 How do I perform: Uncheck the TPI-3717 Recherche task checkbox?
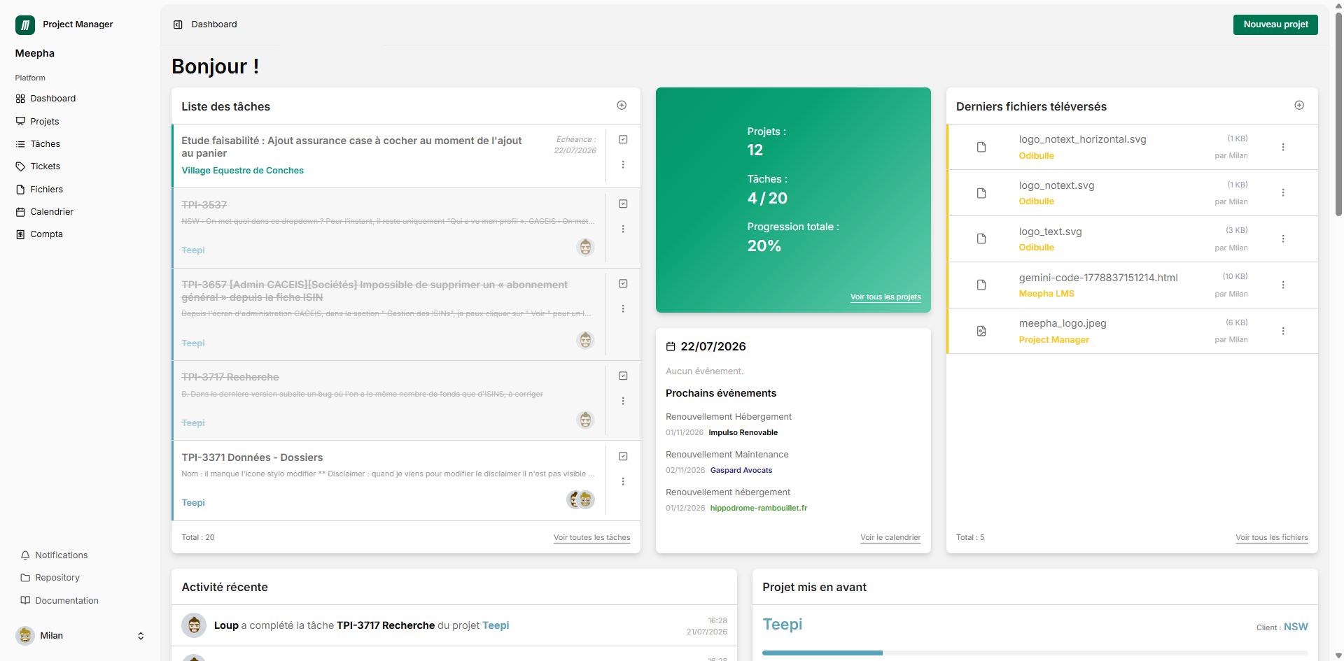tap(623, 376)
